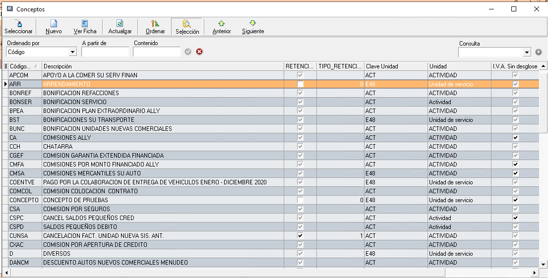
Task: Run the Consulta query play button
Action: pyautogui.click(x=539, y=52)
